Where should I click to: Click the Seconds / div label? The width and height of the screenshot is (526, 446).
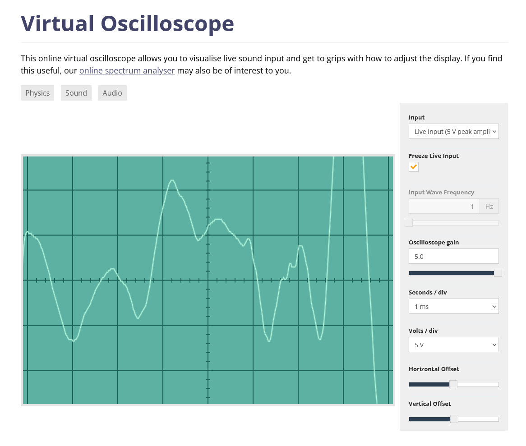tap(428, 292)
